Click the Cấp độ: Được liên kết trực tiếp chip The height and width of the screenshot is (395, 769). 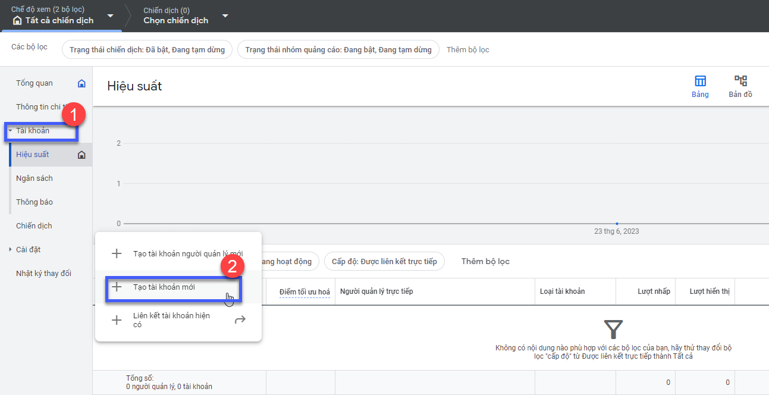tap(384, 262)
